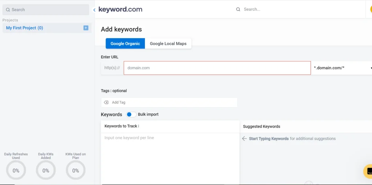The height and width of the screenshot is (185, 372).
Task: Click the Daily Refreshes Used 0% gauge
Action: coord(16,170)
